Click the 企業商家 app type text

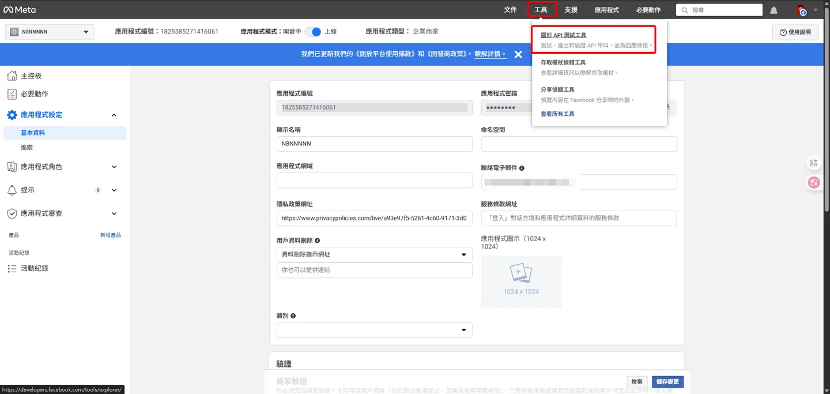(425, 32)
